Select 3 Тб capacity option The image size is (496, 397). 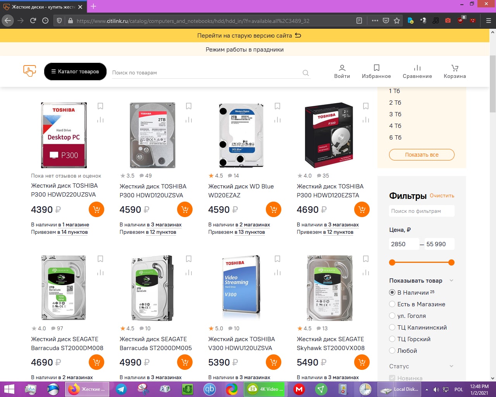click(x=395, y=114)
